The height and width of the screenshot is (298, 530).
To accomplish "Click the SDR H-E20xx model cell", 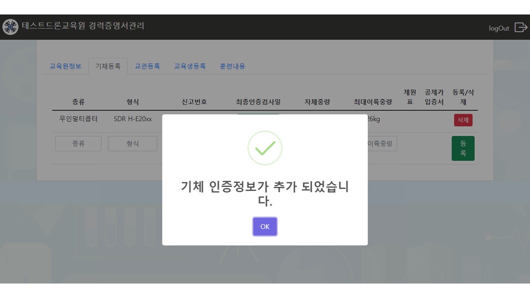I will tap(132, 119).
